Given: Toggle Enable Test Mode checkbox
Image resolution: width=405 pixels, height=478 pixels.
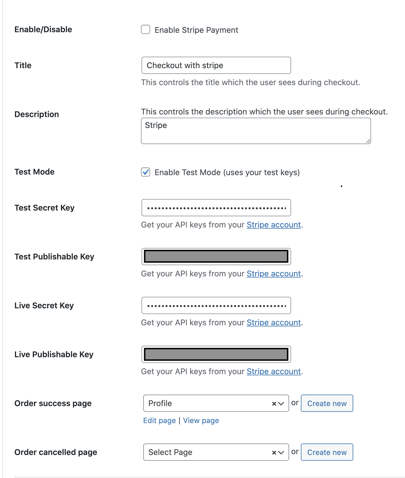Looking at the screenshot, I should point(146,172).
